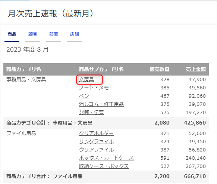Viewport: 217px width, 184px height.
Task: Click the 売上金額 column header
Action: pyautogui.click(x=196, y=69)
